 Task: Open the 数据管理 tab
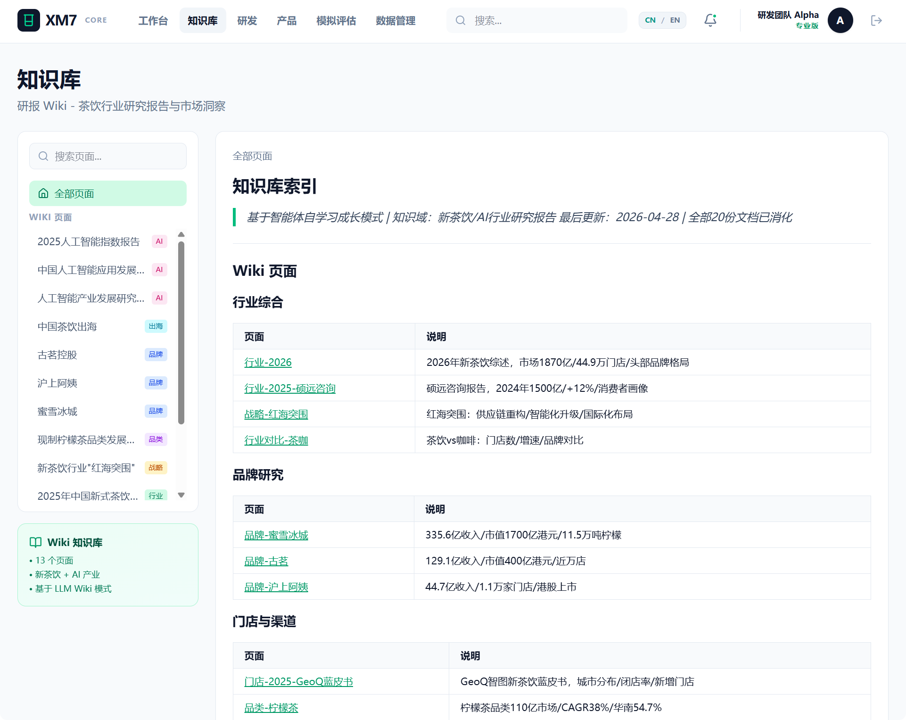point(395,20)
